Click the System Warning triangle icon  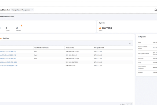tap(100, 28)
